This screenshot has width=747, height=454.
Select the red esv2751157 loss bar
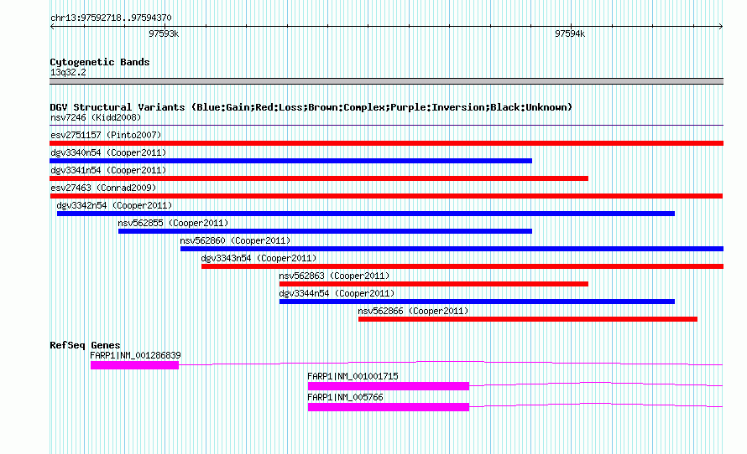(x=386, y=143)
